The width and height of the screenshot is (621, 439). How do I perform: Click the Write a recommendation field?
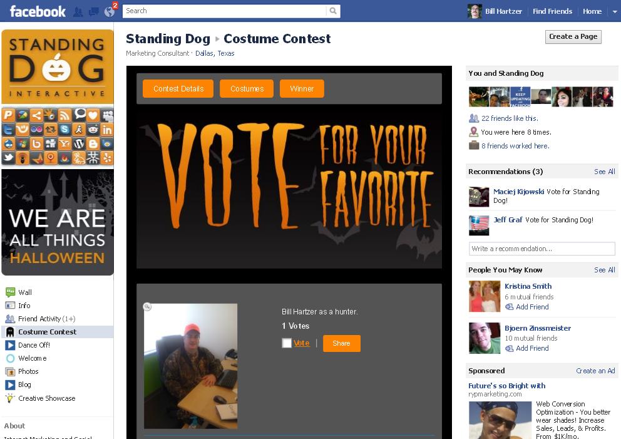pyautogui.click(x=541, y=249)
